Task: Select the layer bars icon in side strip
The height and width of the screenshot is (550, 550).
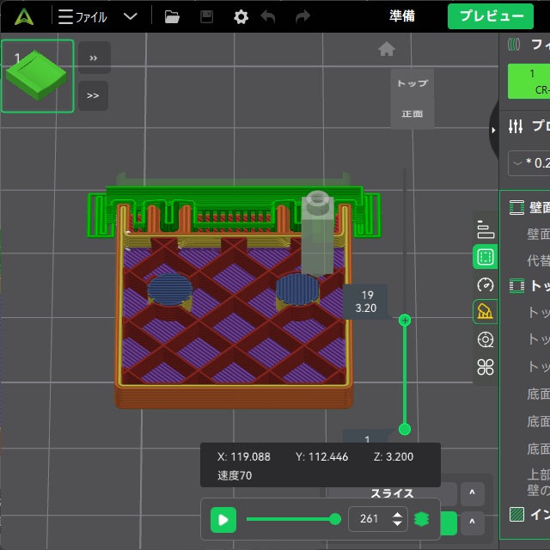Action: point(486,229)
